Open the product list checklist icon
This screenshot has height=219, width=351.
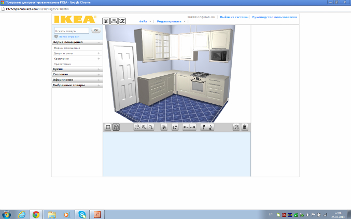122,21
